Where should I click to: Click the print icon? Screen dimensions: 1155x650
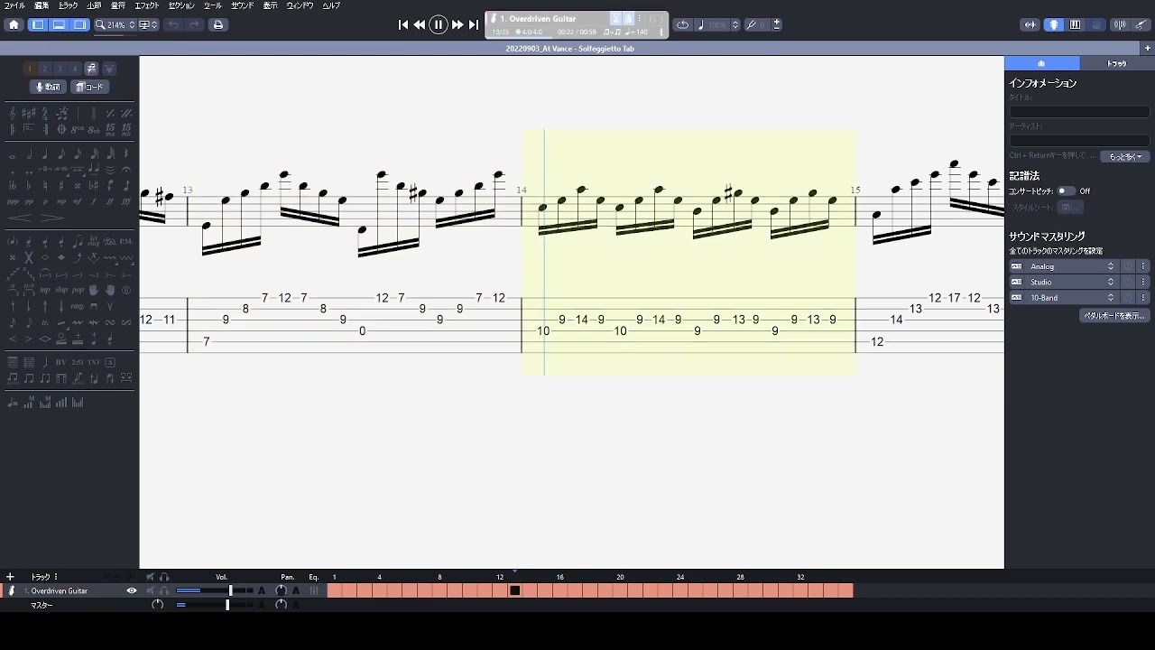[x=218, y=24]
